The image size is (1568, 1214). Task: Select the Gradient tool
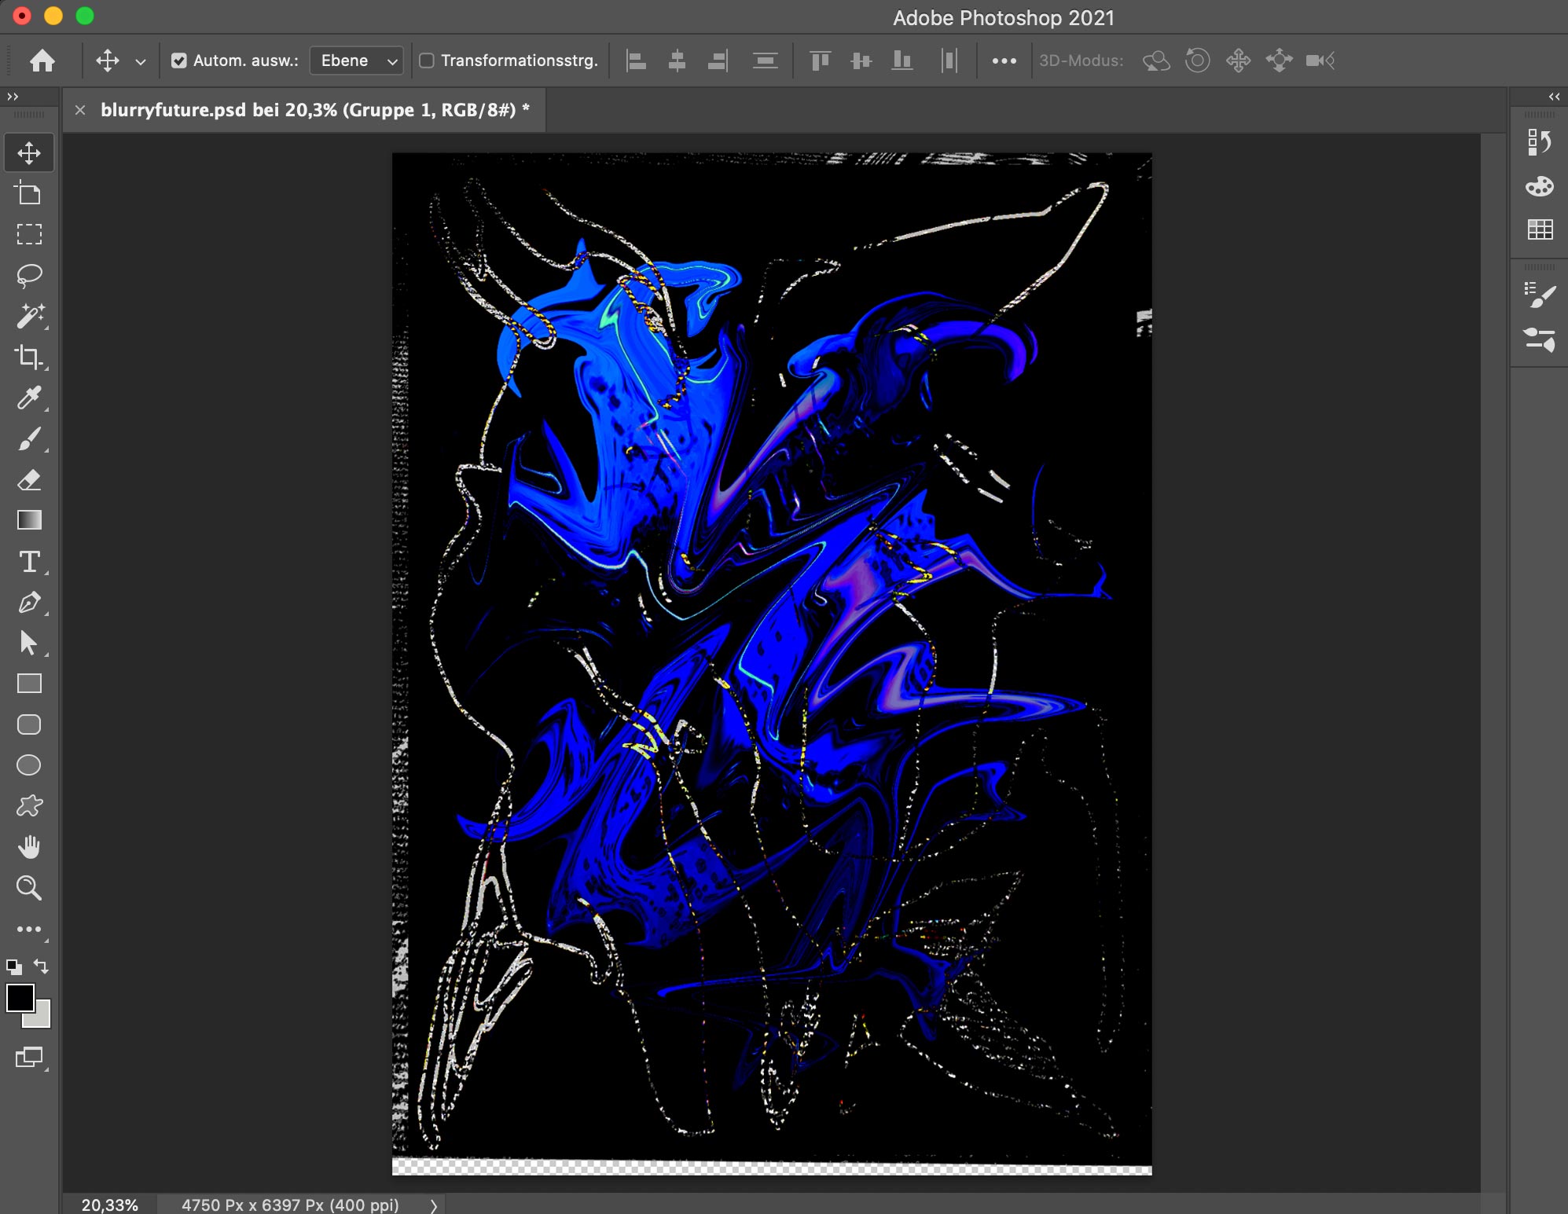tap(29, 520)
